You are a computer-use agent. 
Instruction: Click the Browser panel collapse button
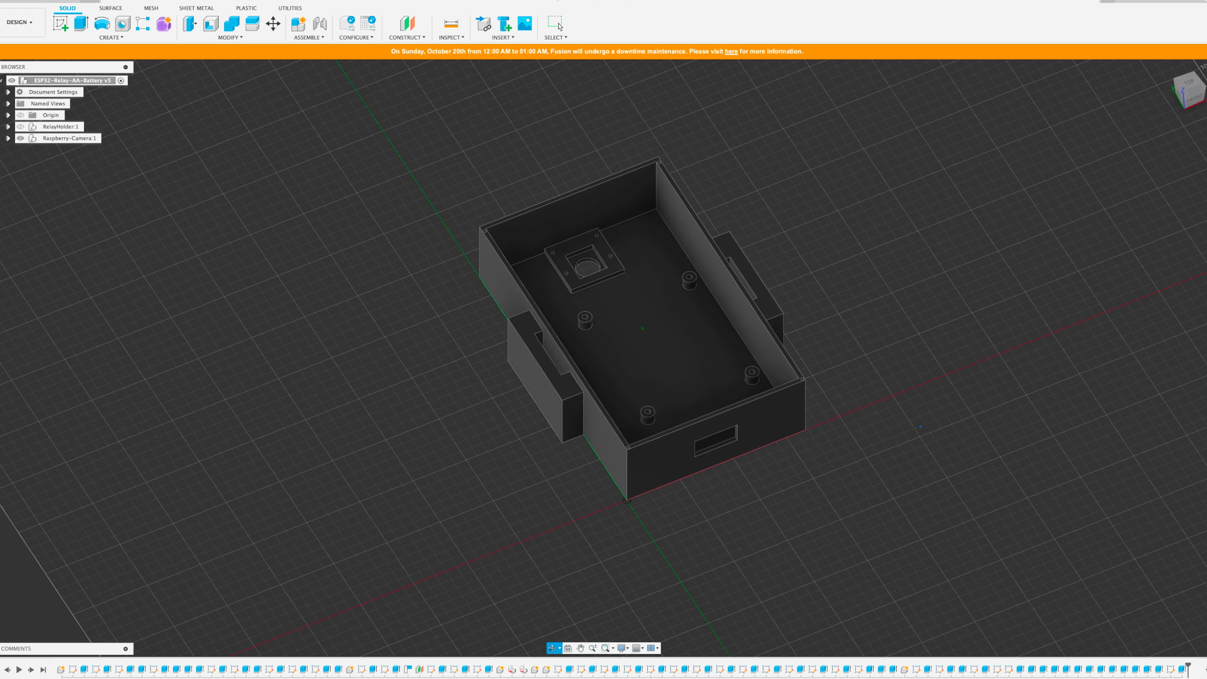tap(126, 66)
